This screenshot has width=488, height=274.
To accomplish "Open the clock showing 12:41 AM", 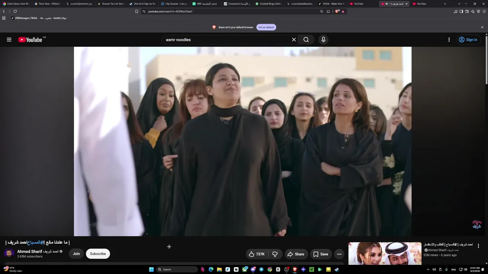I will tap(475, 269).
